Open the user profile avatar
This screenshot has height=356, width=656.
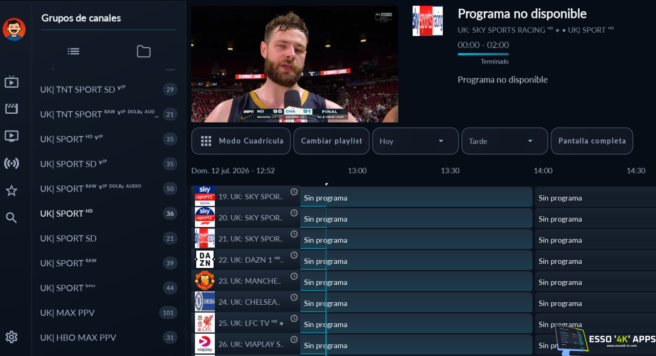click(14, 29)
